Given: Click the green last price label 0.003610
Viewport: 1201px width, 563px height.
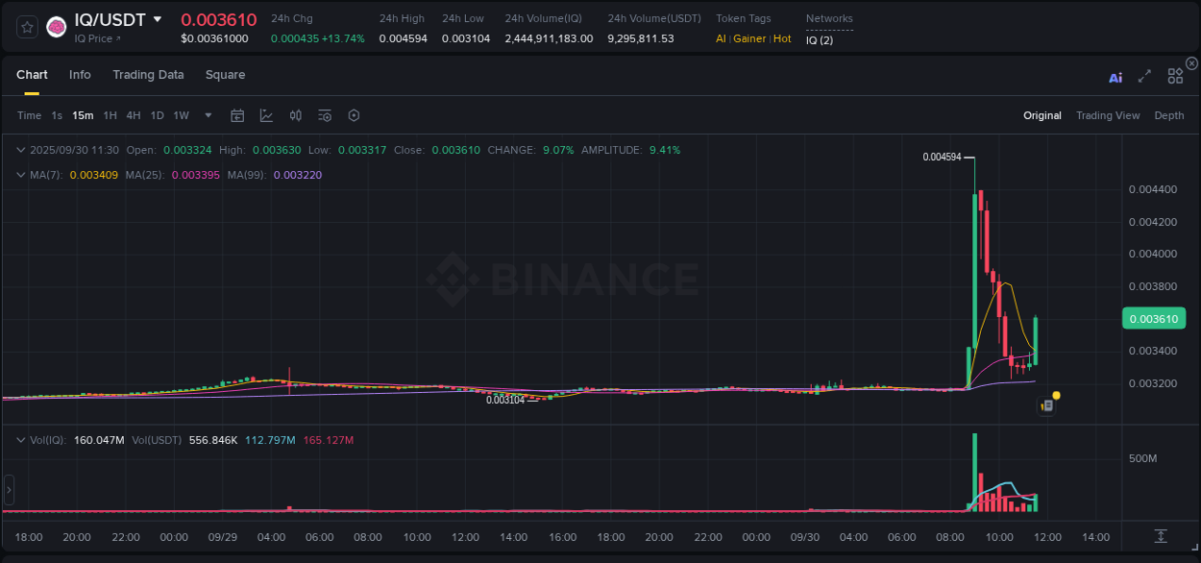Looking at the screenshot, I should coord(1153,318).
